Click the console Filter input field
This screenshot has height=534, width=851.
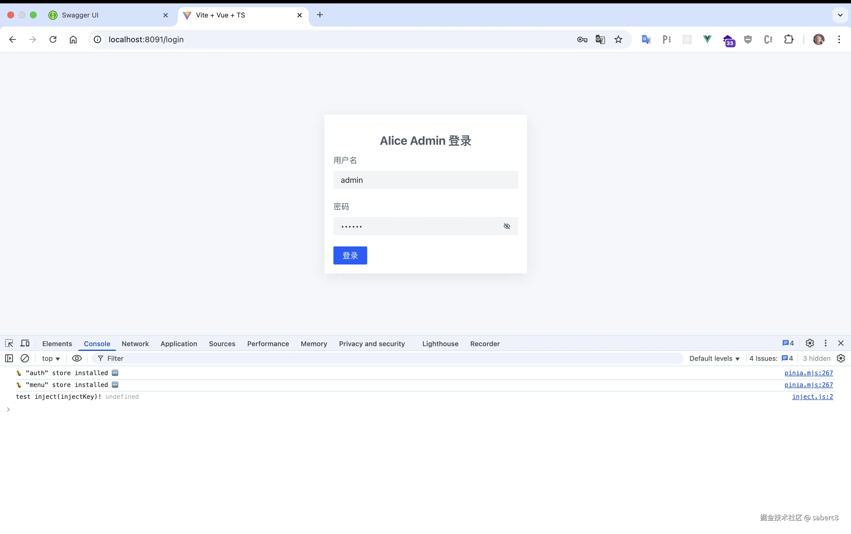pos(388,358)
